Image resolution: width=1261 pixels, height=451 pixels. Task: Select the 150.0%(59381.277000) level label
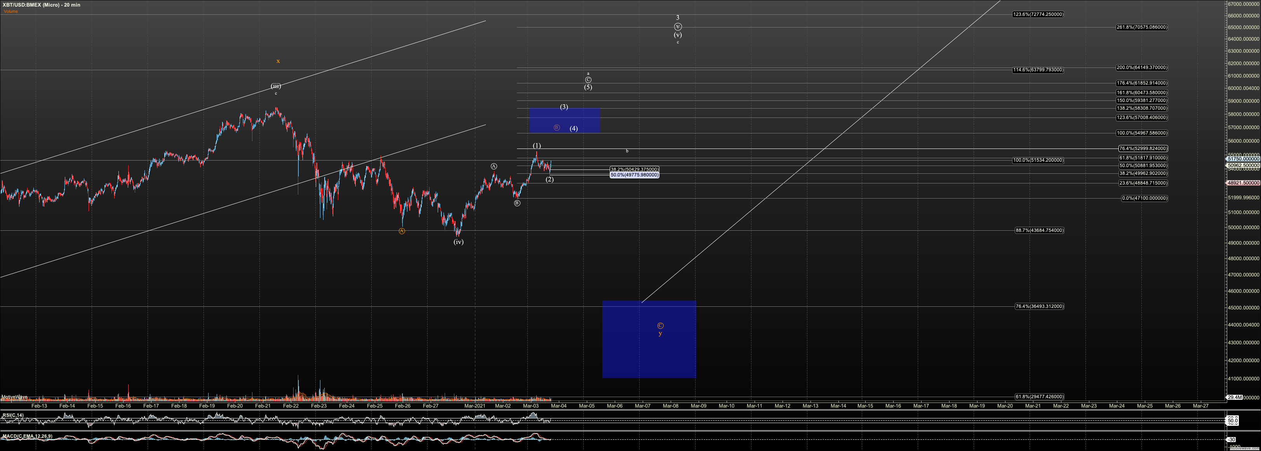coord(1141,101)
